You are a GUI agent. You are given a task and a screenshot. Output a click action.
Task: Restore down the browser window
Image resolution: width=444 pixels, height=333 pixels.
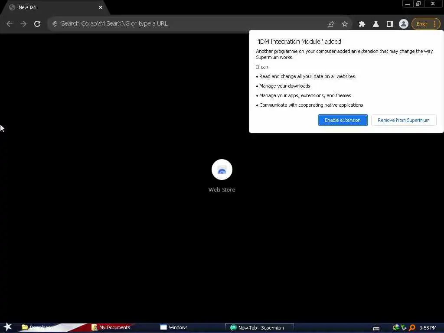tap(418, 3)
